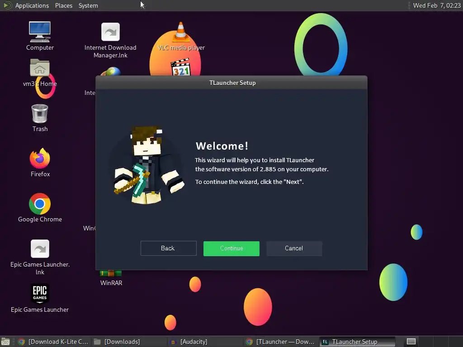The height and width of the screenshot is (347, 463).
Task: Click the TLauncher Setup title bar
Action: click(x=231, y=83)
